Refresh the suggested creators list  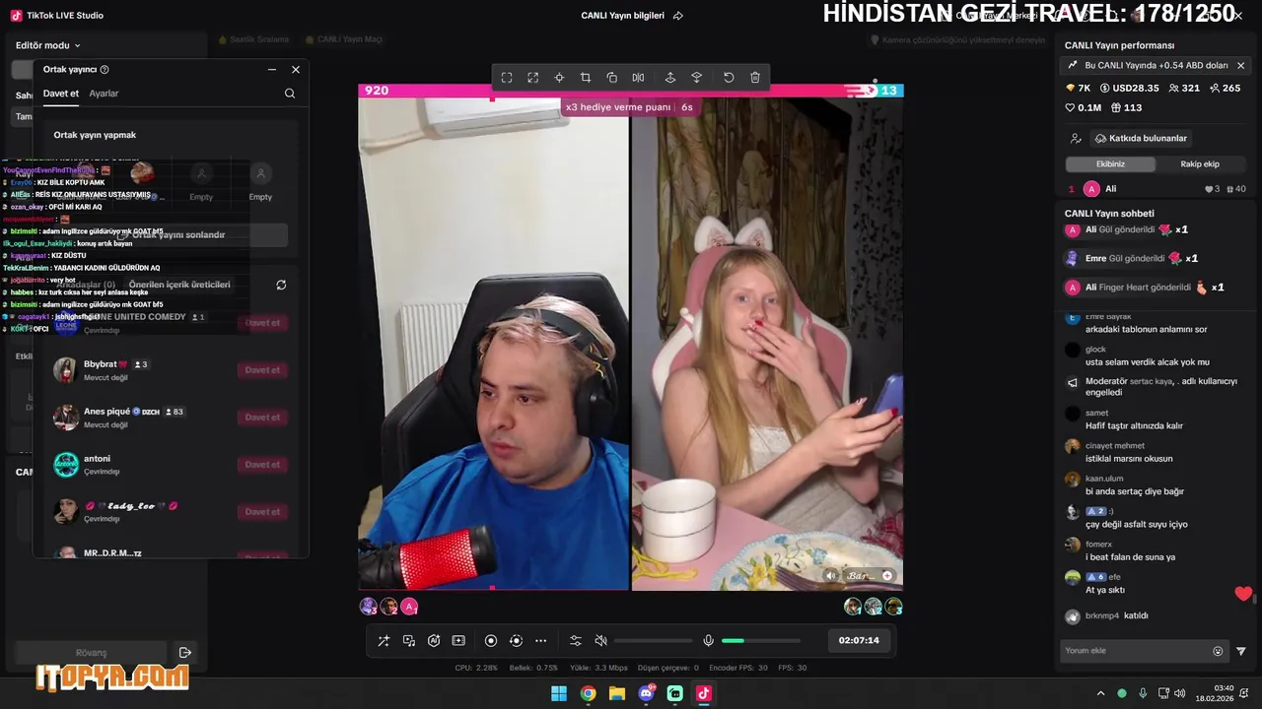[x=281, y=285]
